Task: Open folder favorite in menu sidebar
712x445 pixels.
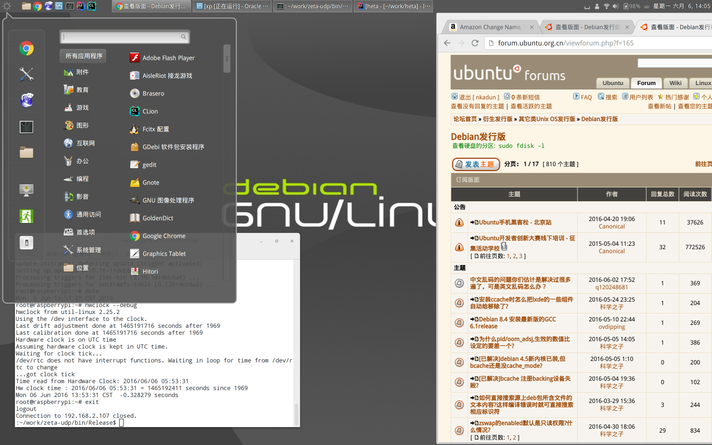Action: tap(27, 152)
